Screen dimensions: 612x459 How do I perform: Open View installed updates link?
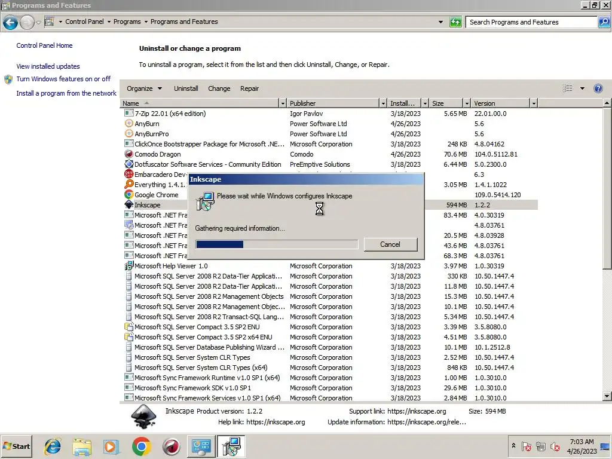48,66
